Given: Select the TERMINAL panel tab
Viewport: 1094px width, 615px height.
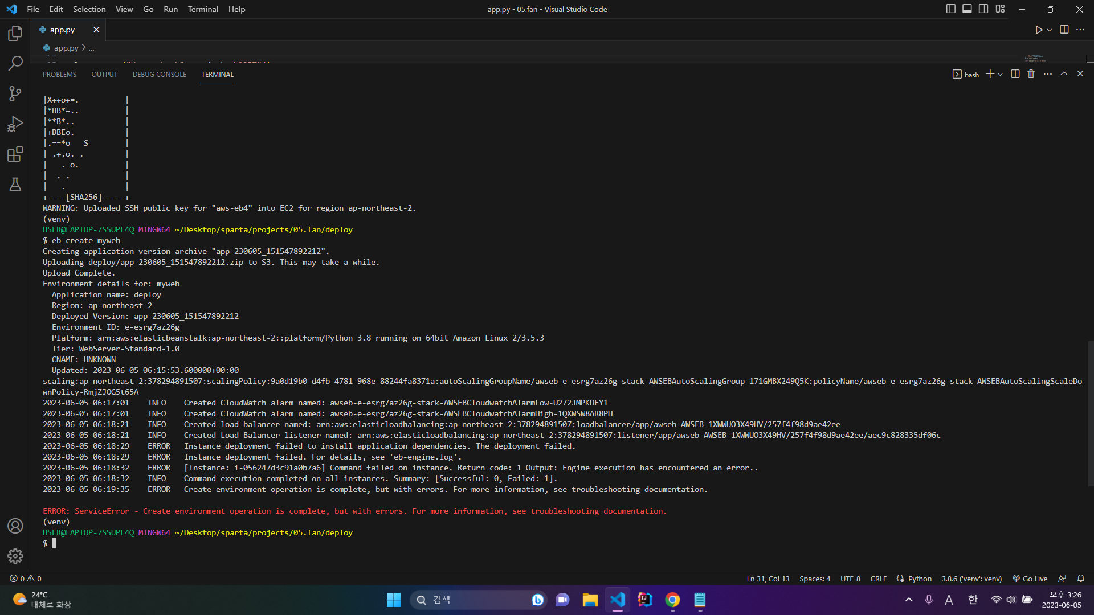Looking at the screenshot, I should [x=218, y=75].
